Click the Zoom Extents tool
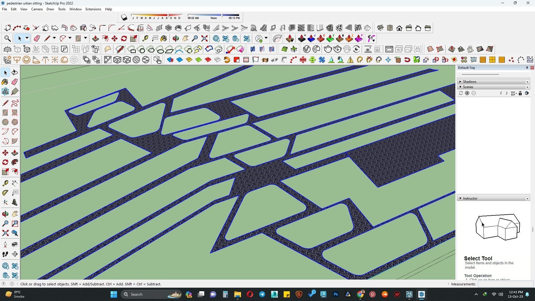This screenshot has width=535, height=301. [x=5, y=233]
